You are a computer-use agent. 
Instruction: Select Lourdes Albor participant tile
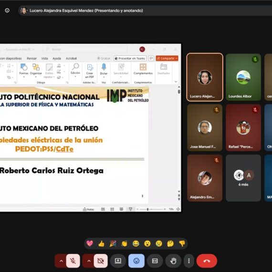243,77
